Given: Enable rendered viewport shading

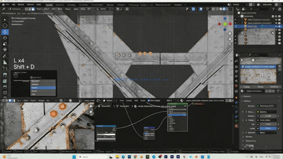Looking at the screenshot, I should pyautogui.click(x=227, y=9).
